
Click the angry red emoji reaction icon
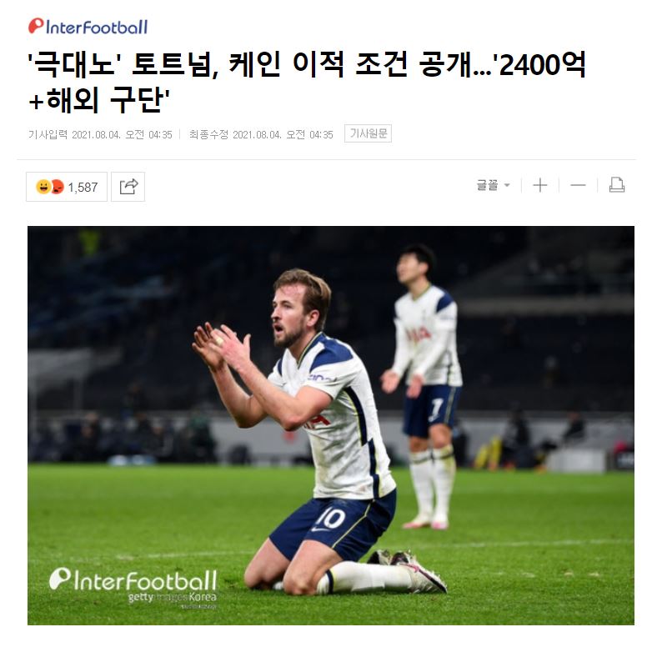pos(57,187)
